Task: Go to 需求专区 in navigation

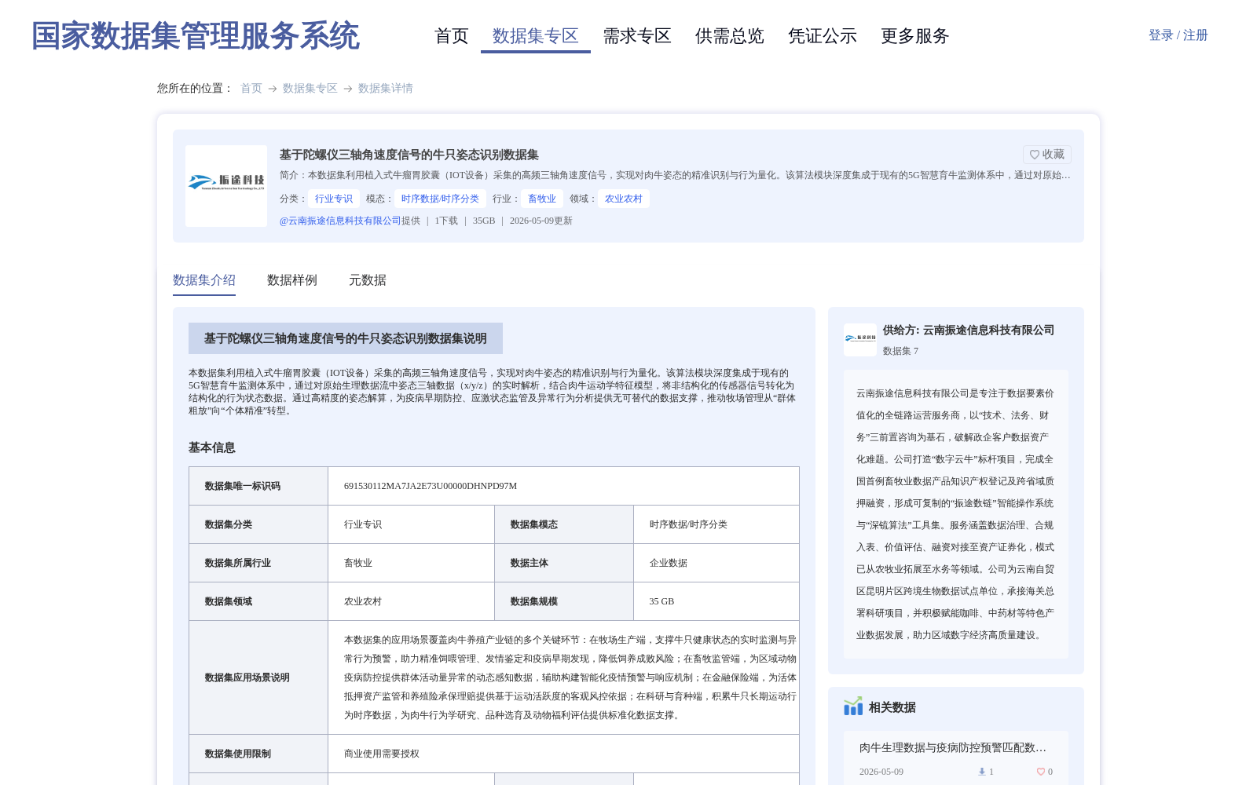Action: [x=637, y=36]
